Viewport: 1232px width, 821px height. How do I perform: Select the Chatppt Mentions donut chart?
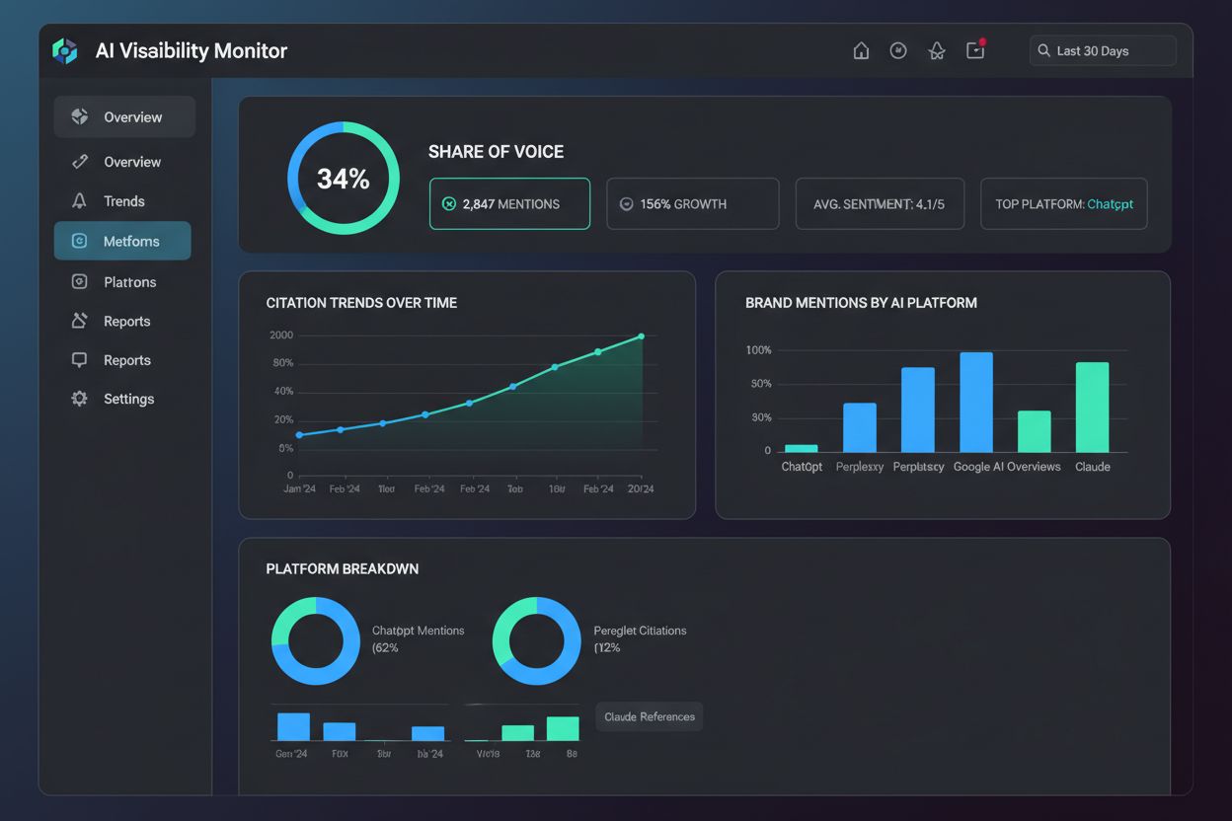(317, 640)
